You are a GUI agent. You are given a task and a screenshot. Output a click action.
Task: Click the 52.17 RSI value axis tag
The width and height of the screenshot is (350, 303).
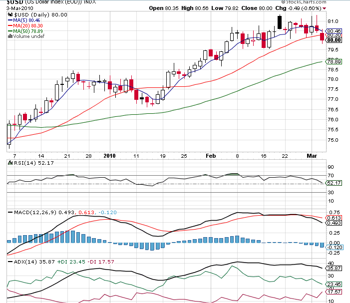click(x=334, y=184)
